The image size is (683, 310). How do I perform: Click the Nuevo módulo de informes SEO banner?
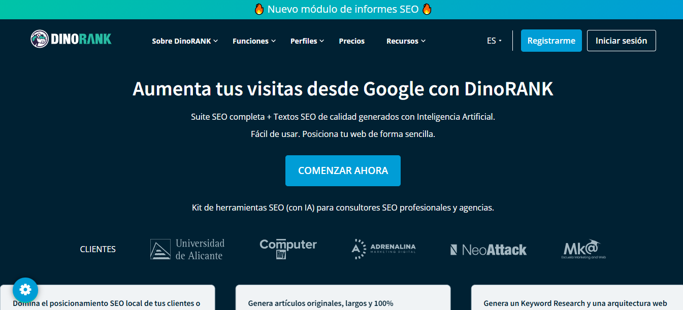[x=343, y=9]
